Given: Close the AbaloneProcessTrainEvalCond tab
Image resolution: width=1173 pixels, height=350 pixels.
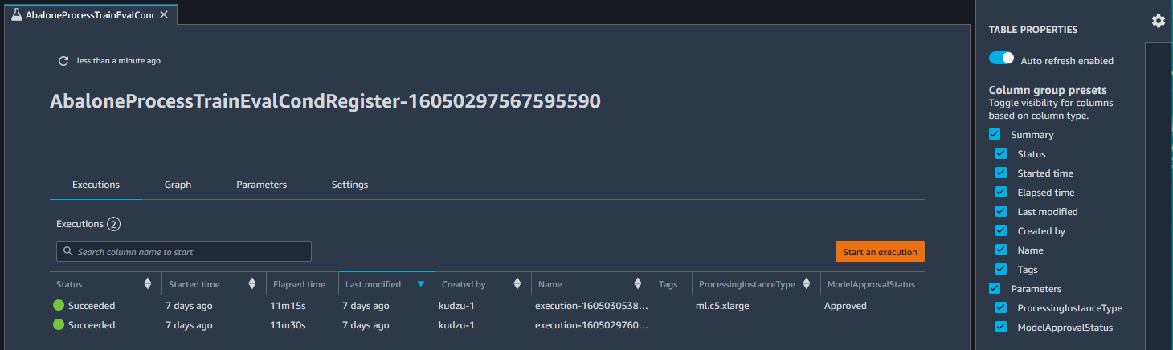Looking at the screenshot, I should click(x=164, y=14).
